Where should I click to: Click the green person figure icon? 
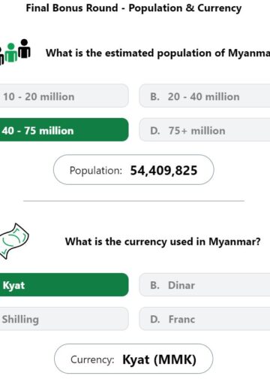pyautogui.click(x=11, y=53)
